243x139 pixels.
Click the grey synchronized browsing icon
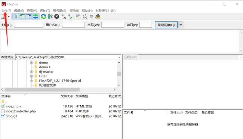click(x=91, y=16)
